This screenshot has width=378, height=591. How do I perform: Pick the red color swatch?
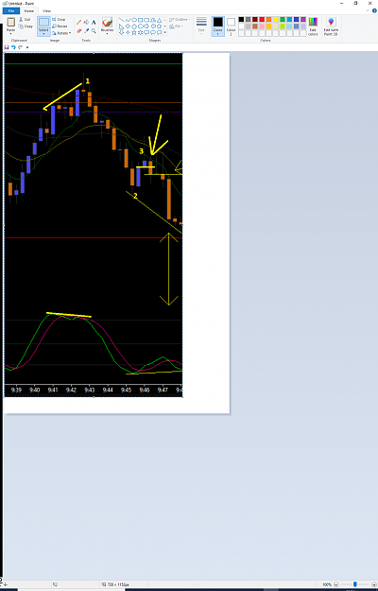[x=262, y=19]
